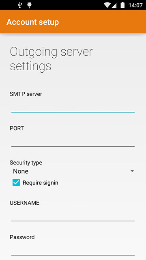146x260 pixels.
Task: Tap the battery icon in status bar
Action: pyautogui.click(x=122, y=5)
